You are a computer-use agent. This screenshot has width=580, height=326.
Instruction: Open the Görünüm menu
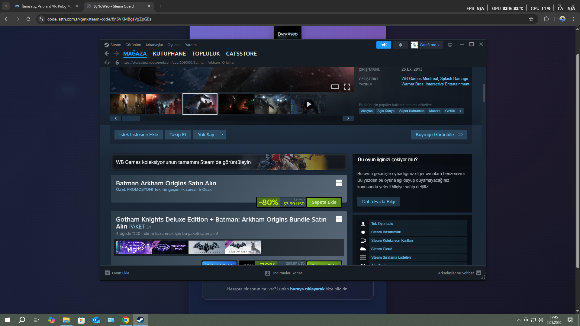click(133, 45)
